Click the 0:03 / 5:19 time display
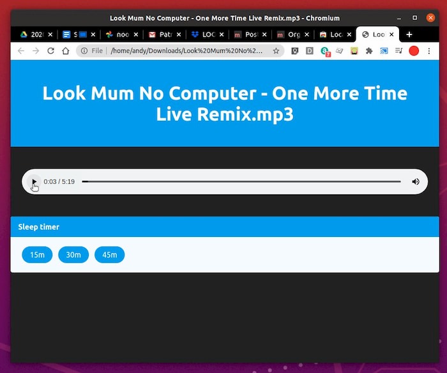The height and width of the screenshot is (373, 447). click(59, 181)
